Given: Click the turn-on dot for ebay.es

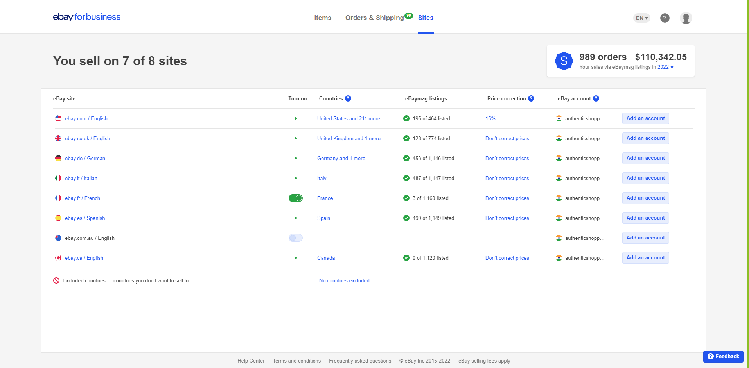Looking at the screenshot, I should pos(296,218).
